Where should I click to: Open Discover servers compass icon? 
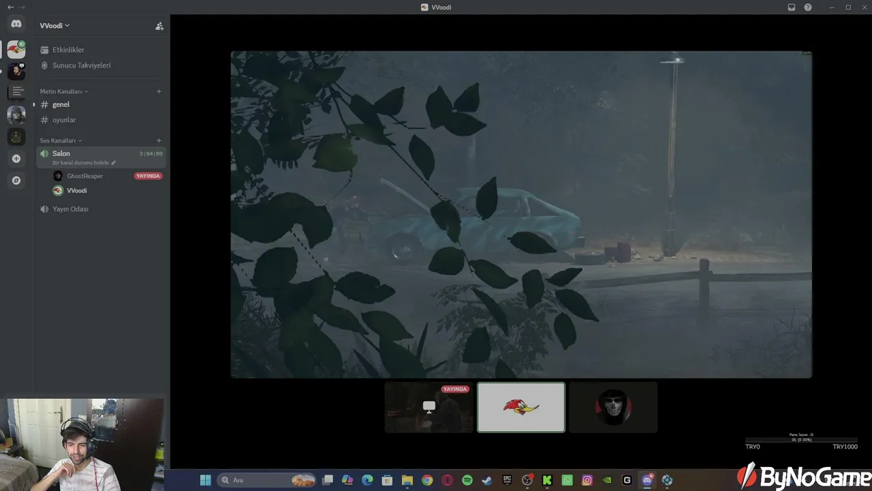16,181
